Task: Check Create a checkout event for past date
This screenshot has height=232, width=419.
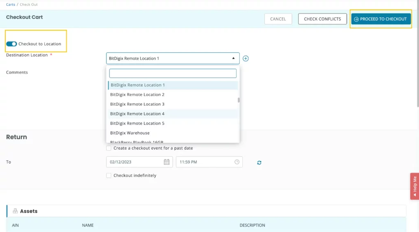Action: click(108, 148)
